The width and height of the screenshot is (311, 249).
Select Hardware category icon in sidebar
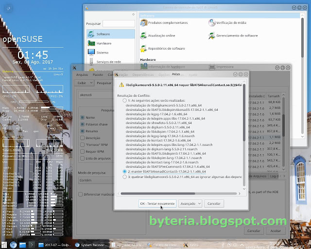(91, 43)
